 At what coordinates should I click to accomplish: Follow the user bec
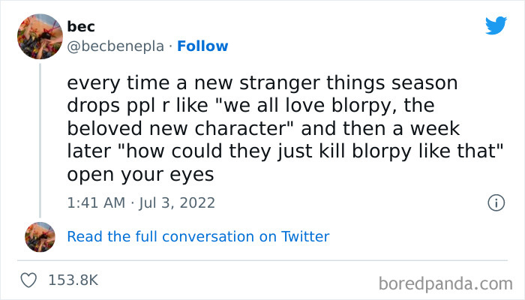point(202,46)
